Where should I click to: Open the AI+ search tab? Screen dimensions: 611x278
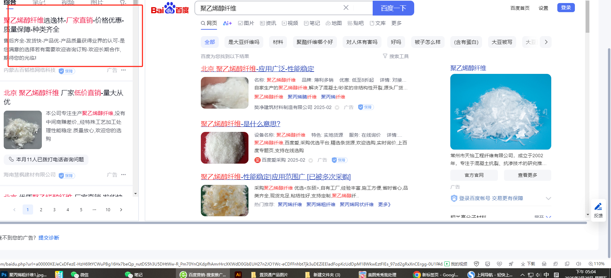[228, 23]
